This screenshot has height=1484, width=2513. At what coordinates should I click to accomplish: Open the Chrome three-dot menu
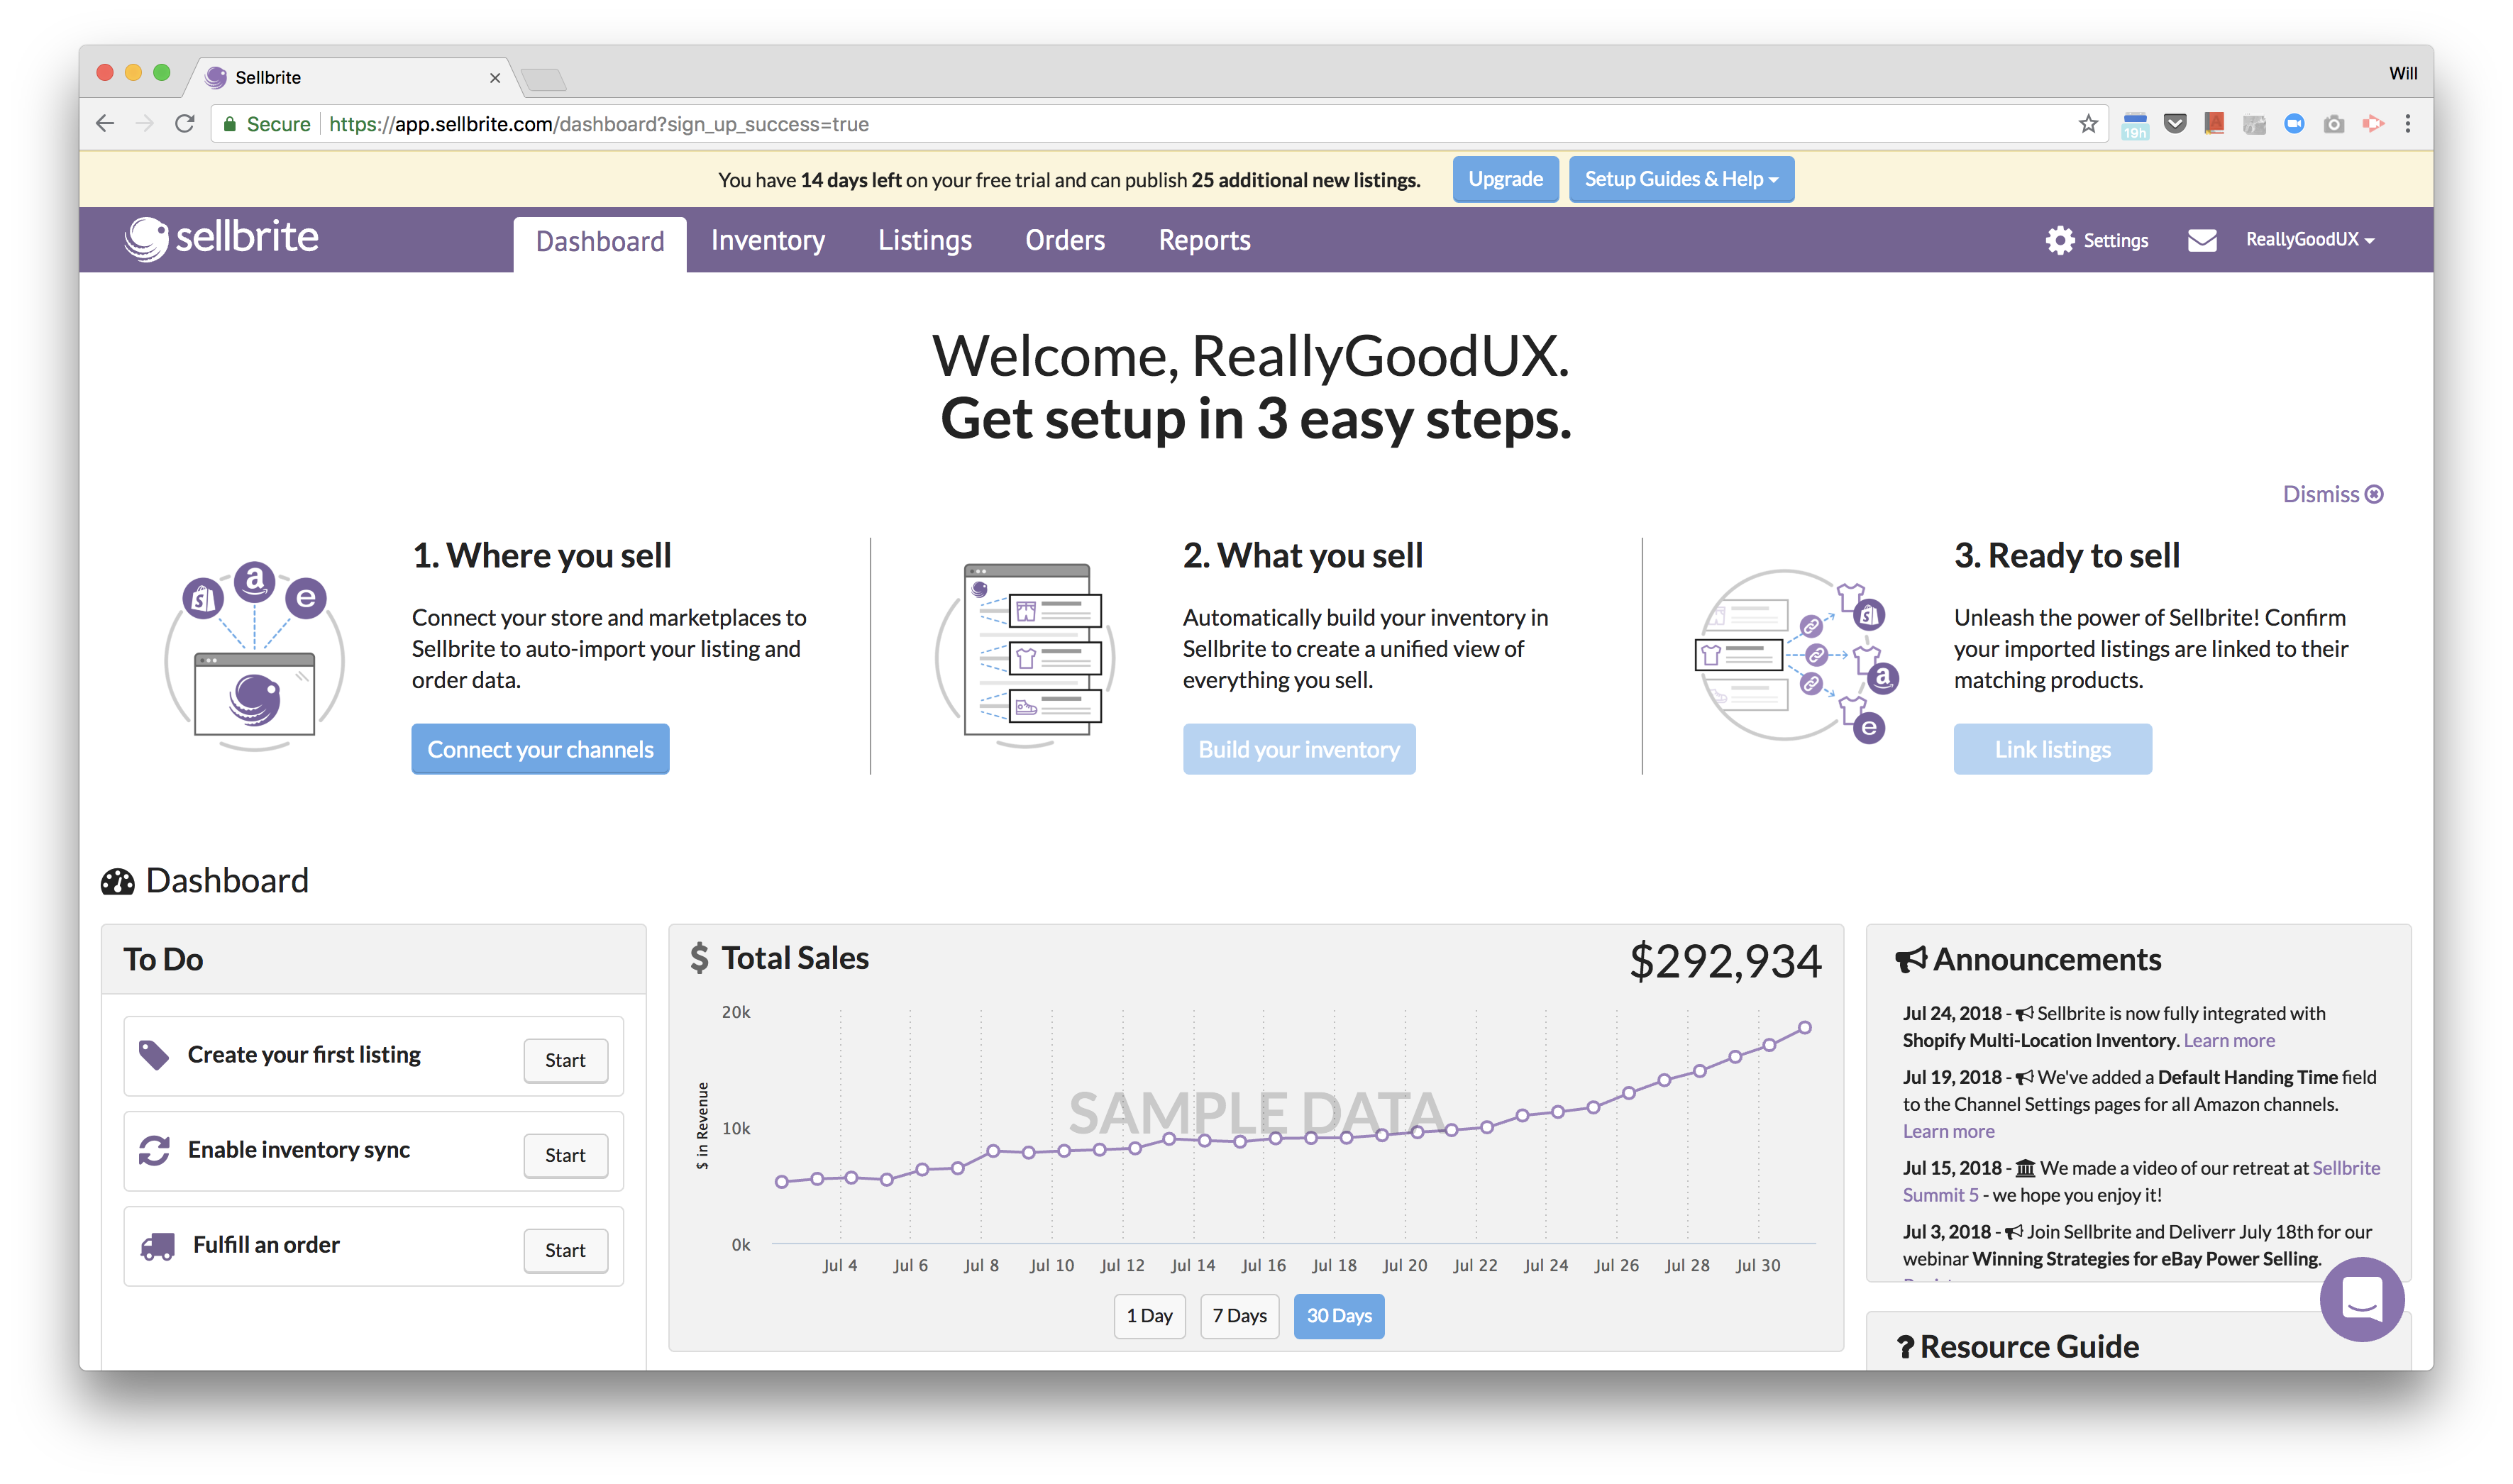pos(2407,124)
